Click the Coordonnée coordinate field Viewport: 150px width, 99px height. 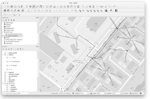[x=65, y=93]
